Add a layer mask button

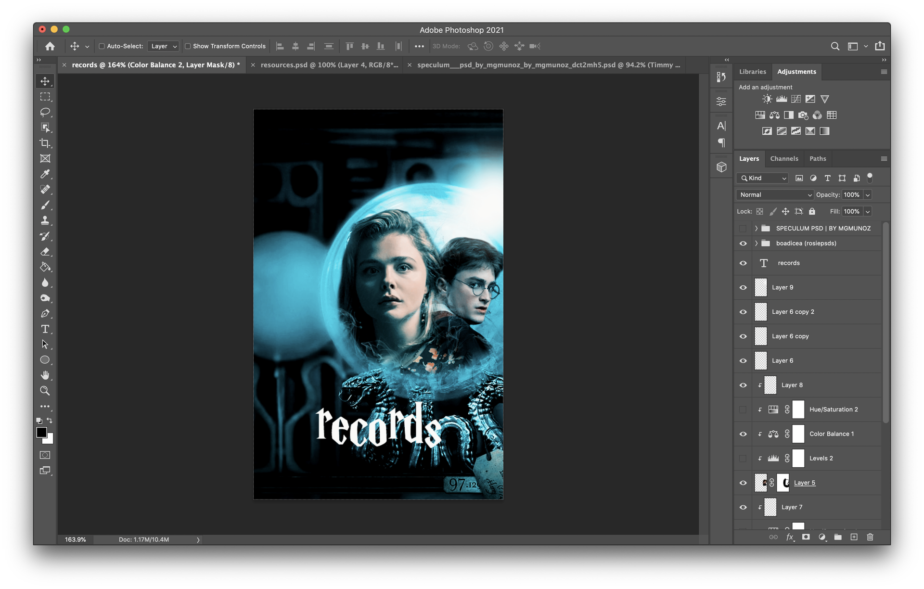tap(806, 537)
